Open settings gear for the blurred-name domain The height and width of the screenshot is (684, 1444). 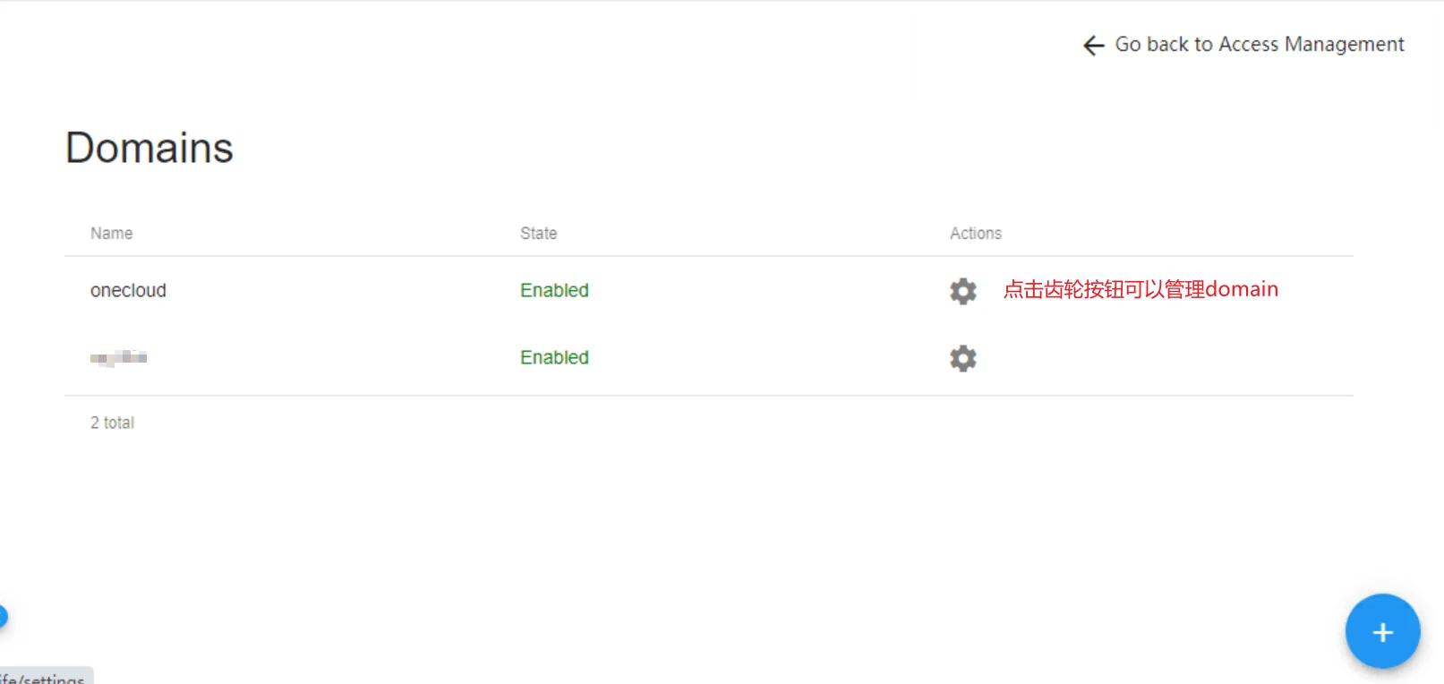coord(962,358)
